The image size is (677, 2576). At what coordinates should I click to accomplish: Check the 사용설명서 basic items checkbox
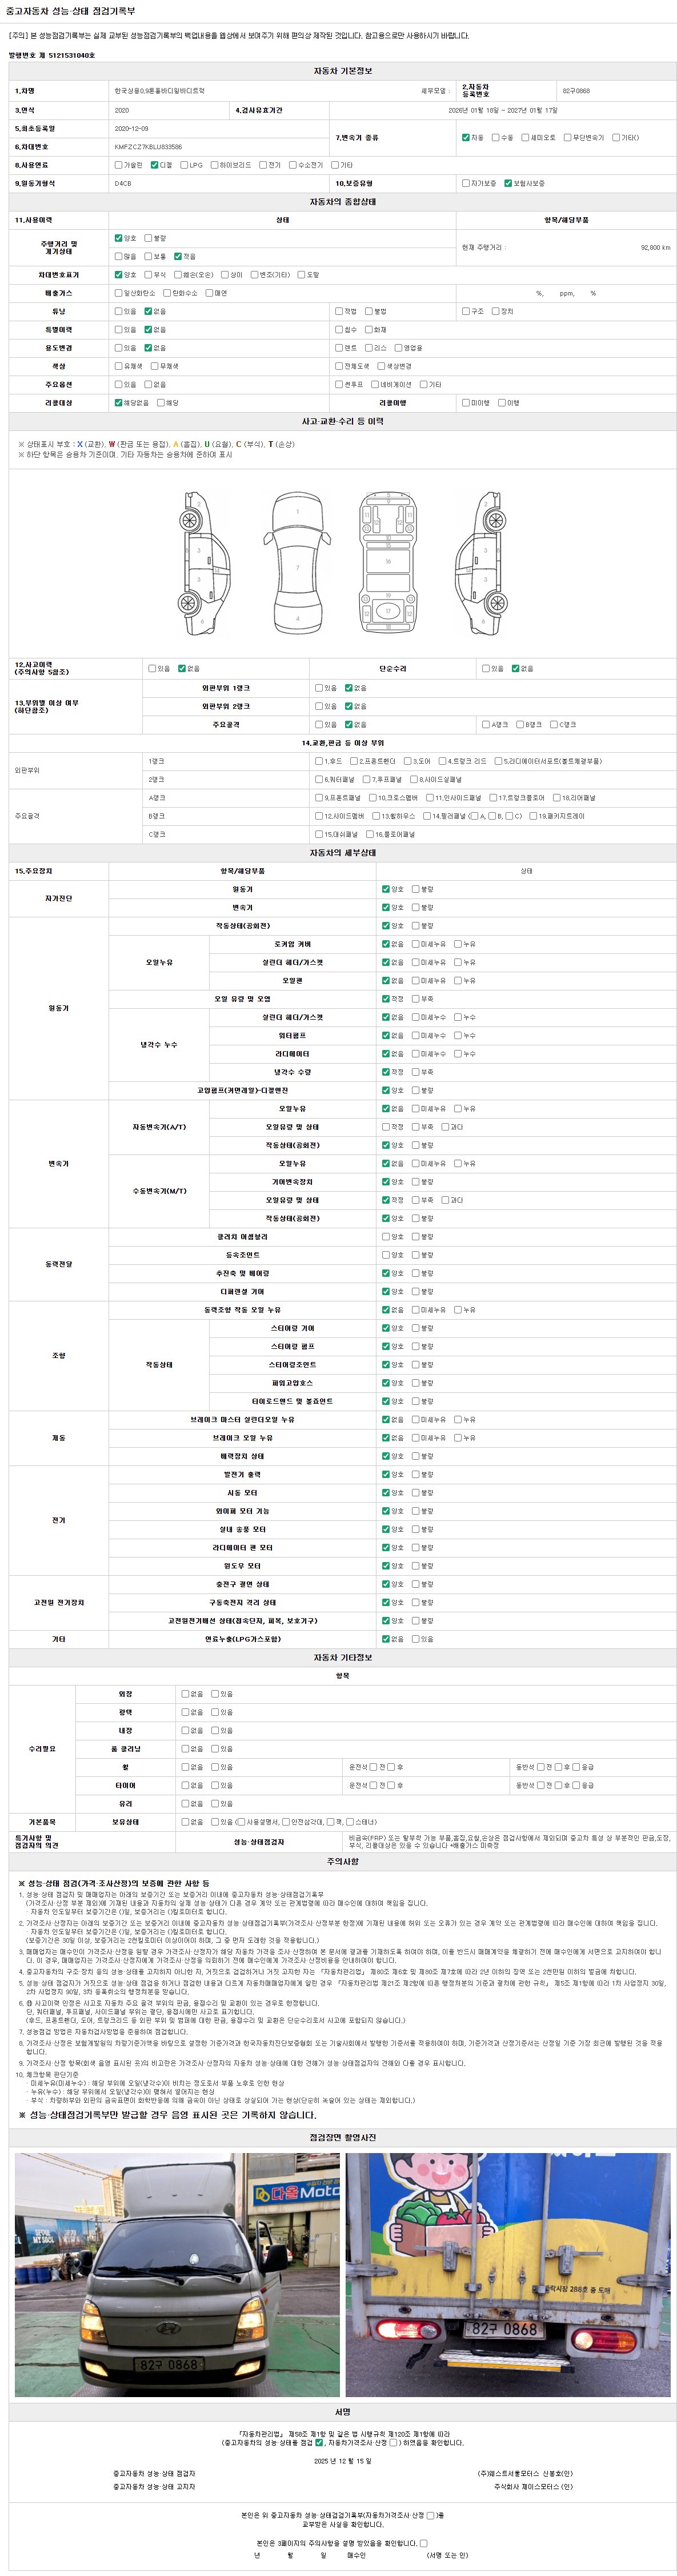point(241,1821)
